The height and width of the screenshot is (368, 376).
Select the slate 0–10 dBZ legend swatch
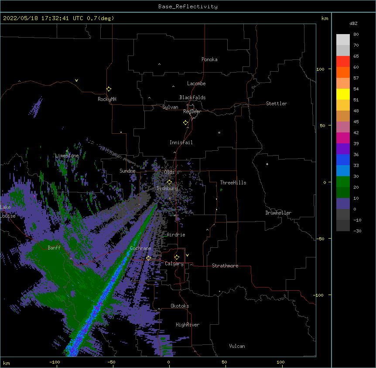click(343, 204)
